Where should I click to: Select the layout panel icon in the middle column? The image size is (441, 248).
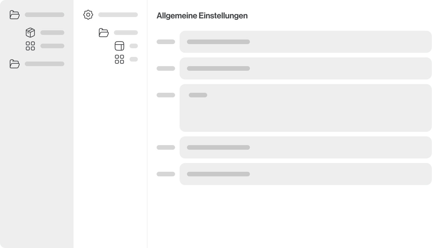click(x=119, y=46)
